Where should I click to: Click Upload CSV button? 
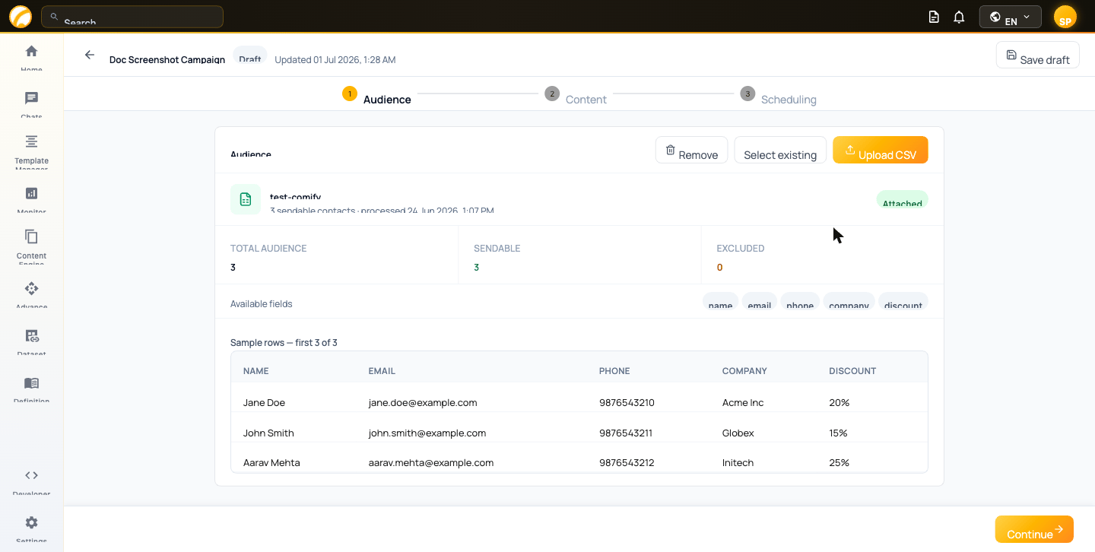(881, 150)
